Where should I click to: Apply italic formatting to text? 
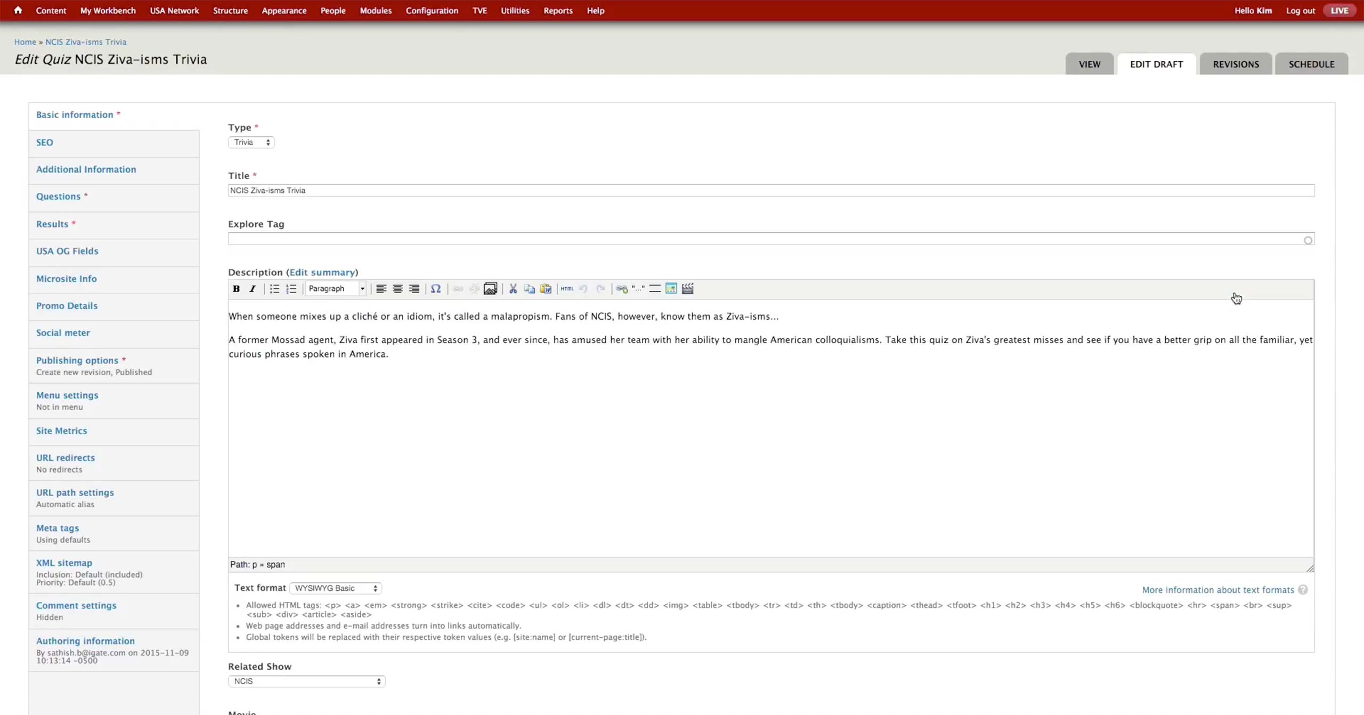pos(253,289)
